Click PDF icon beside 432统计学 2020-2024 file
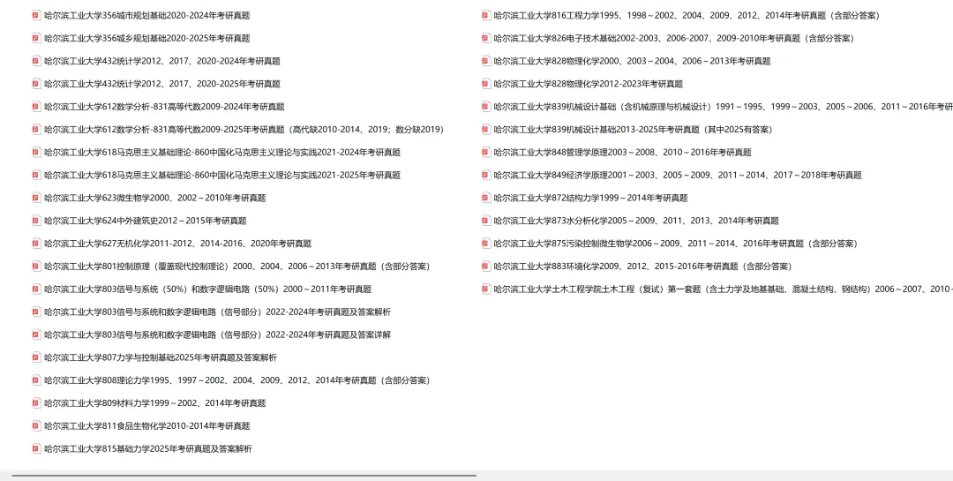 36,61
